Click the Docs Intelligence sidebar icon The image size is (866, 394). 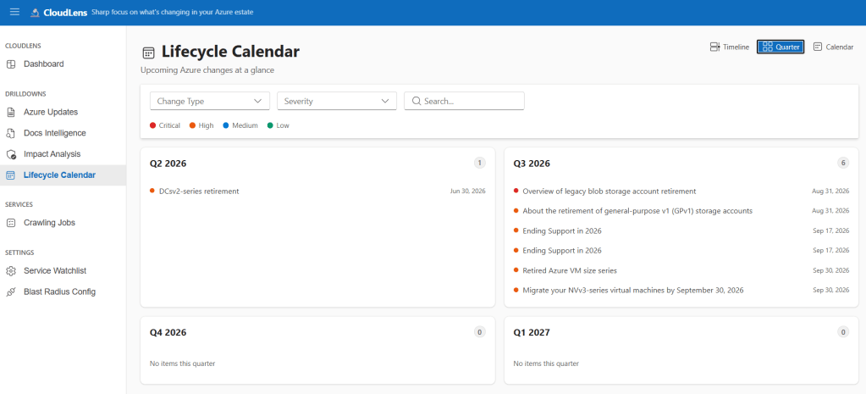11,133
